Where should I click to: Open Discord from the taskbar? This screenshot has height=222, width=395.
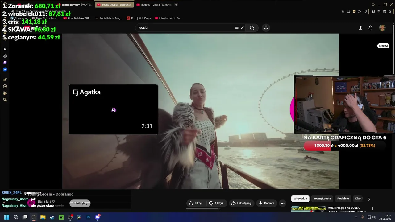[x=98, y=217]
